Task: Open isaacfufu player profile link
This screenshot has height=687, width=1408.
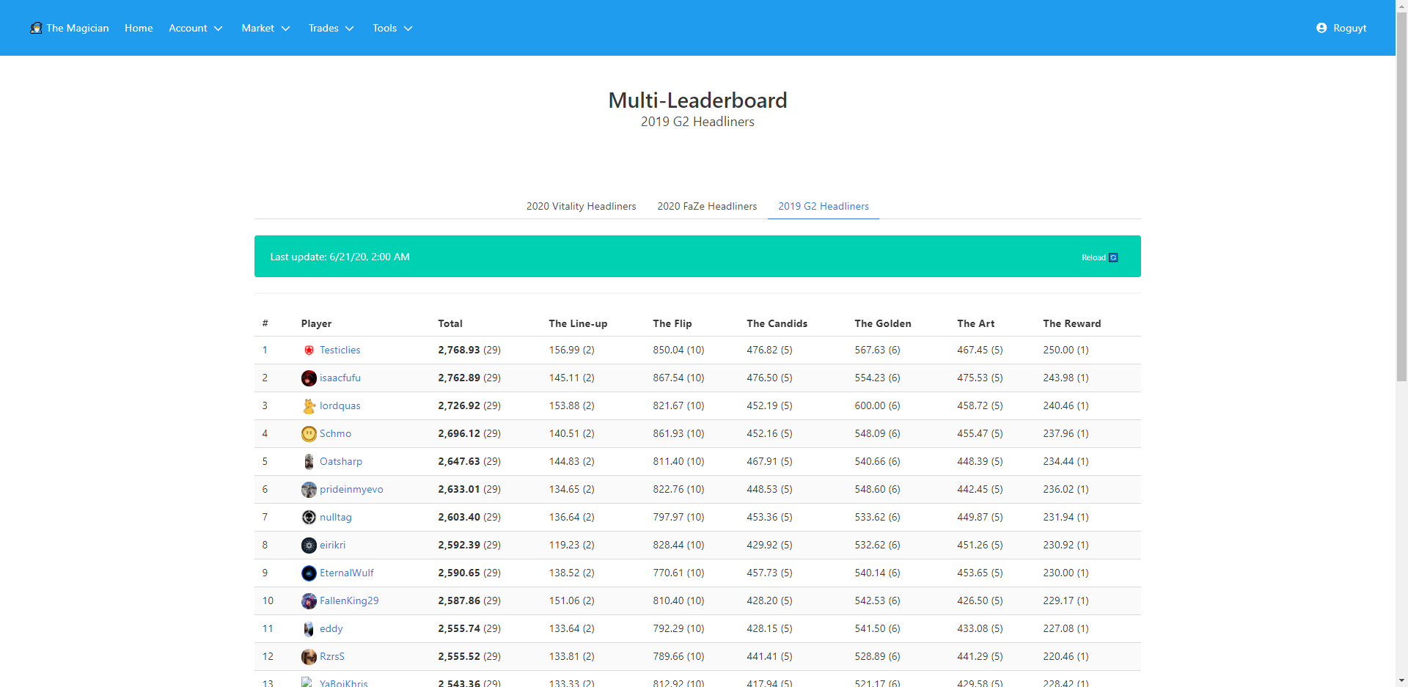Action: (x=340, y=378)
